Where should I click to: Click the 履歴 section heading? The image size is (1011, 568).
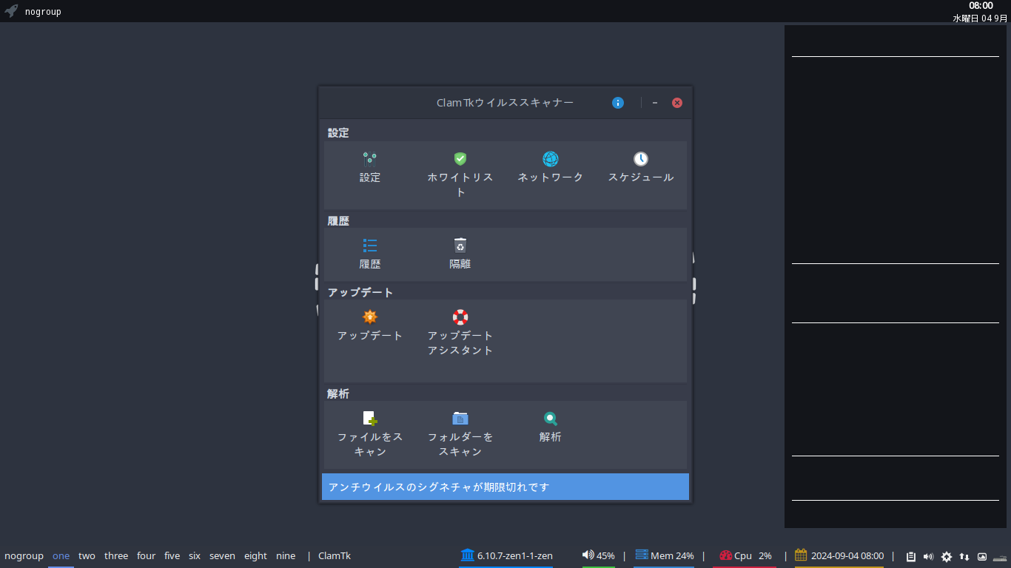click(338, 220)
